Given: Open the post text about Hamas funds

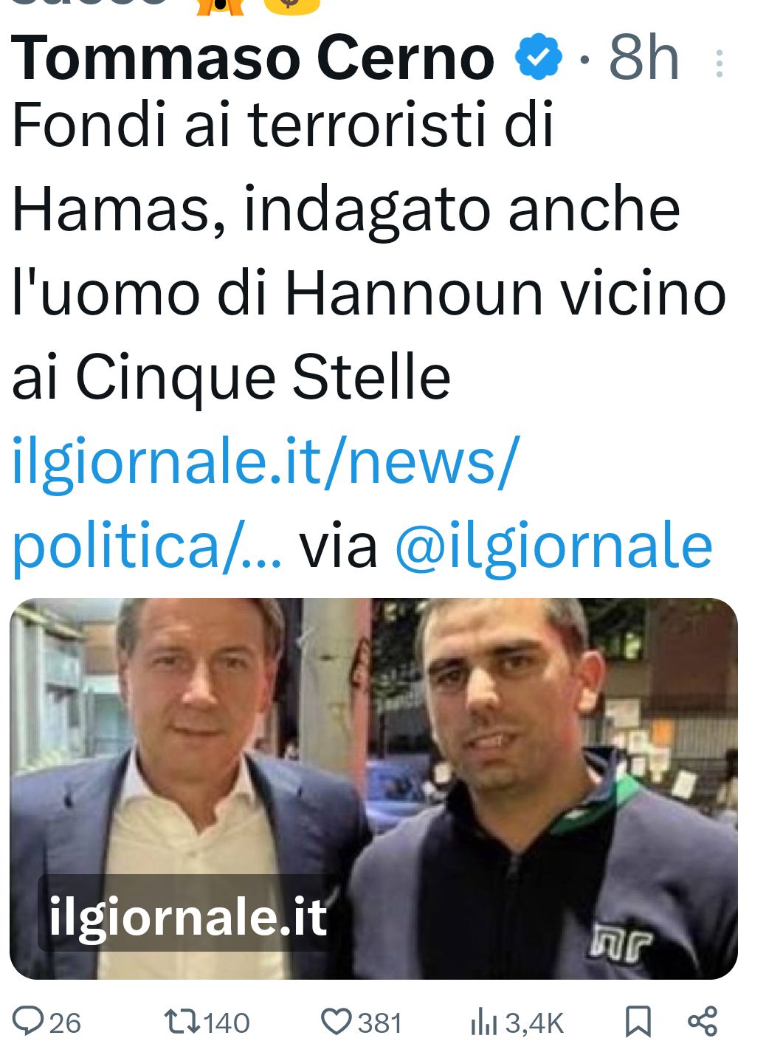Looking at the screenshot, I should 369,251.
